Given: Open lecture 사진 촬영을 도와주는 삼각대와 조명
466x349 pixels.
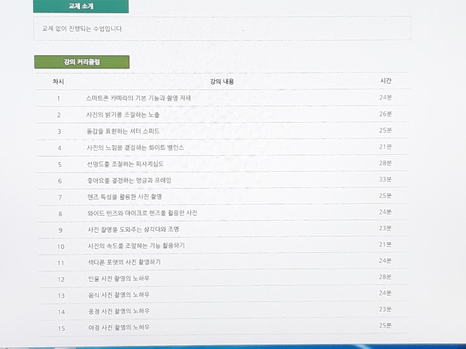Looking at the screenshot, I should click(x=134, y=229).
